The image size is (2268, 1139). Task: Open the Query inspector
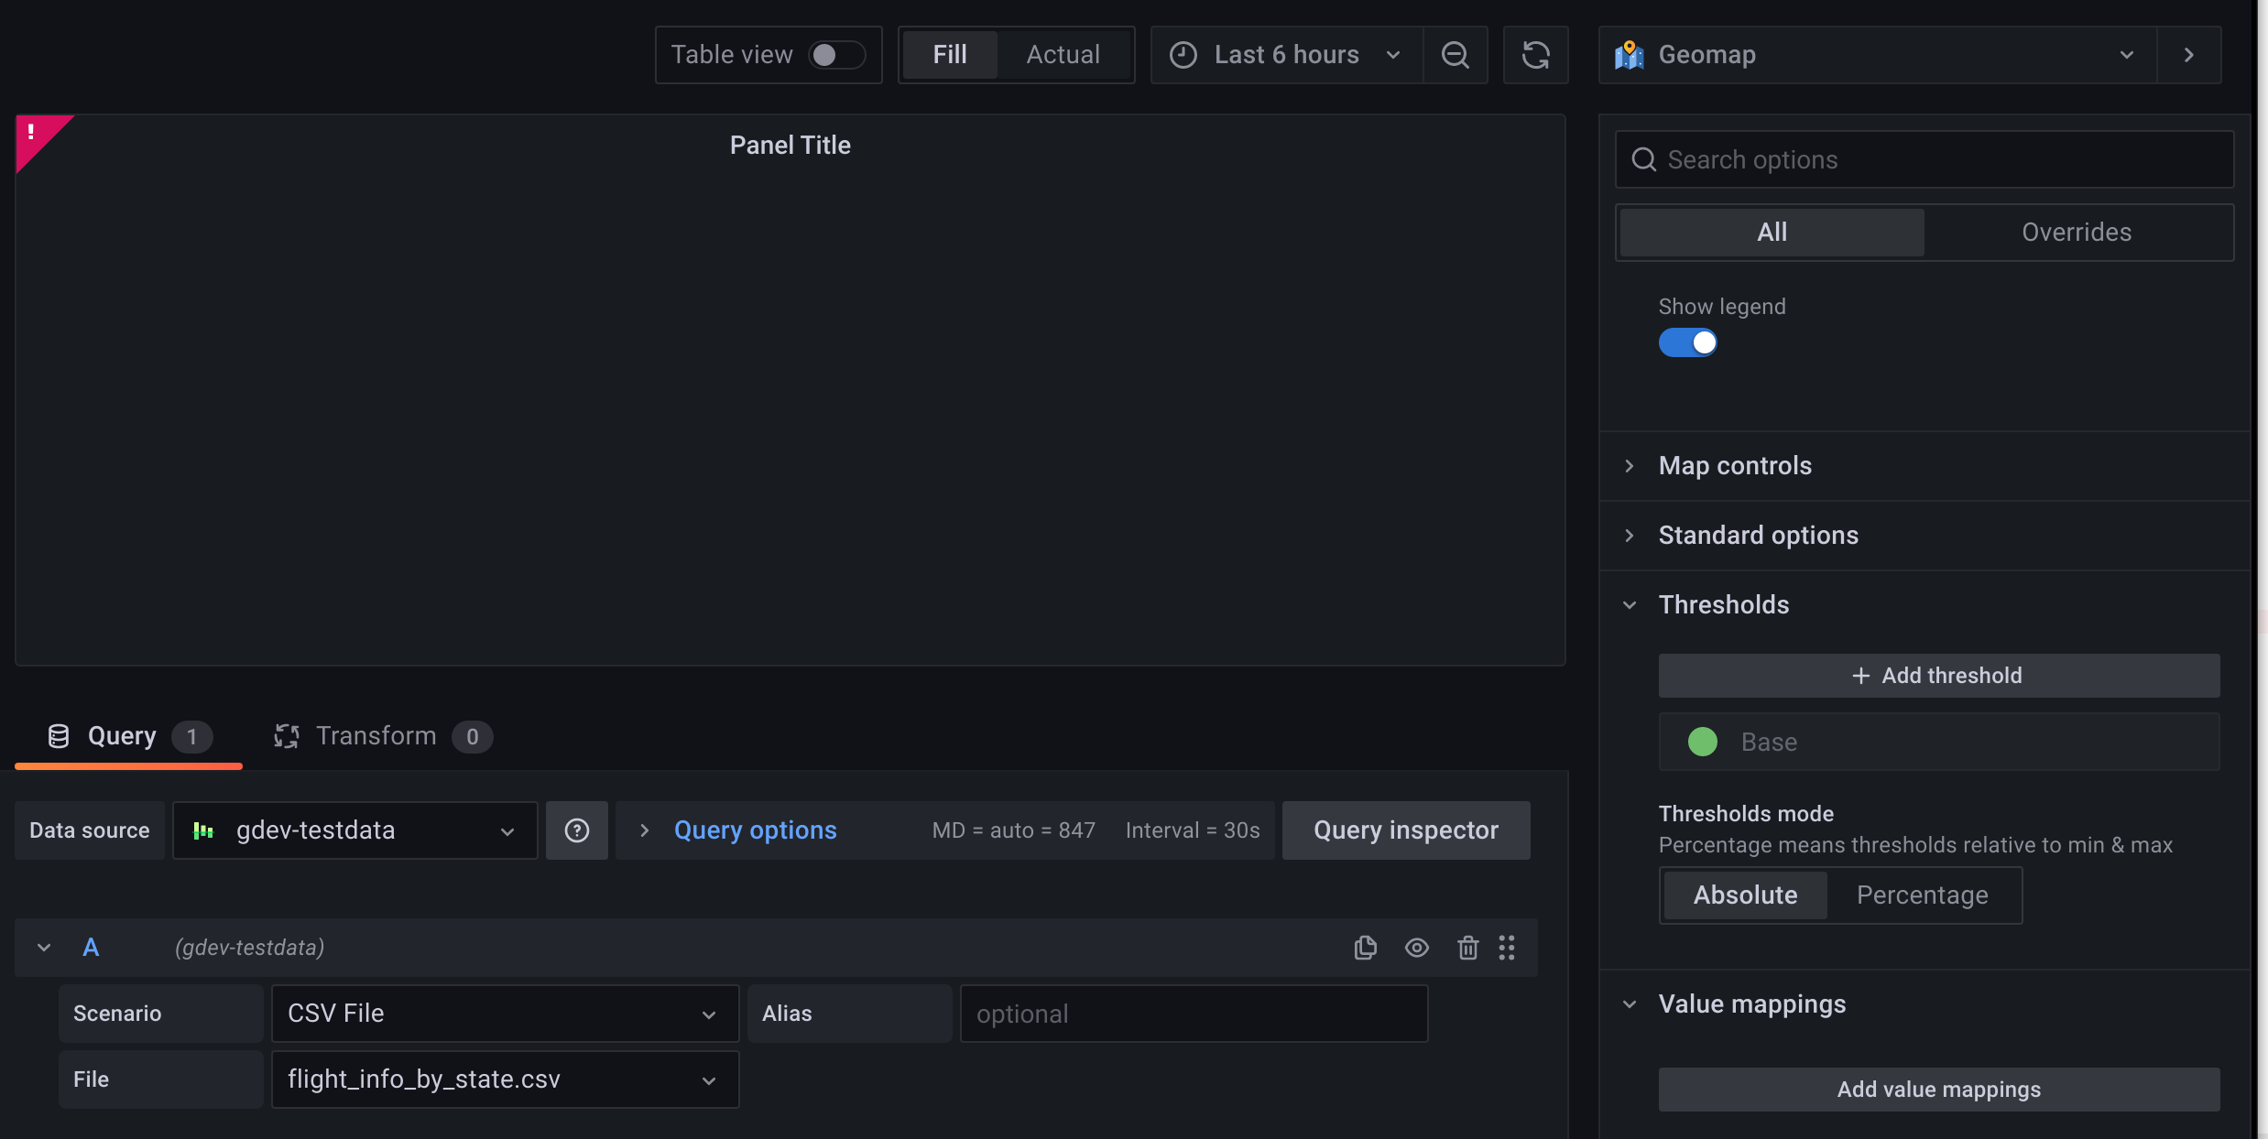coord(1405,830)
